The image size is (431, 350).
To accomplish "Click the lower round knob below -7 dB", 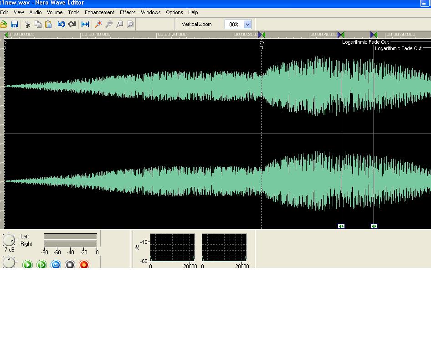I will [x=9, y=262].
